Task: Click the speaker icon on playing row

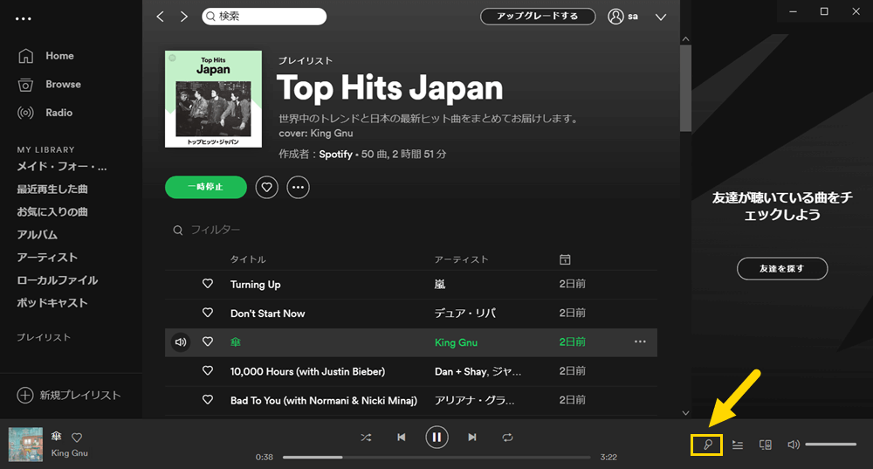Action: tap(181, 342)
